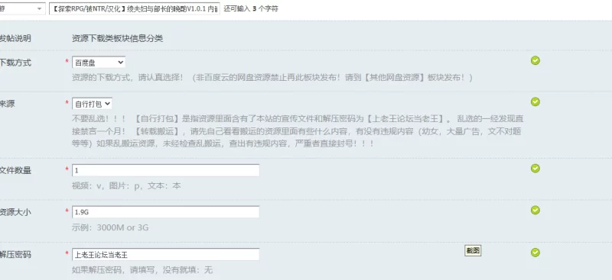Click green check icon for 文件数量 row
The width and height of the screenshot is (612, 280).
pyautogui.click(x=535, y=169)
